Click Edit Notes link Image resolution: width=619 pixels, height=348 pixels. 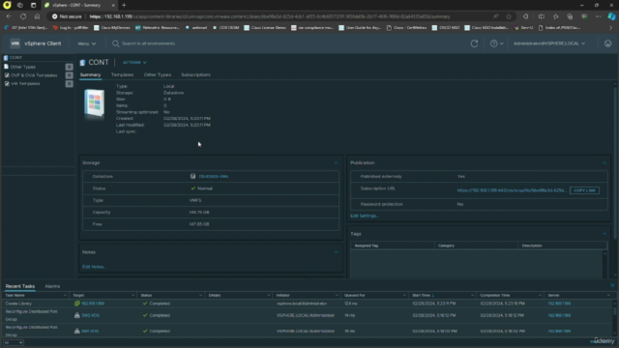94,267
